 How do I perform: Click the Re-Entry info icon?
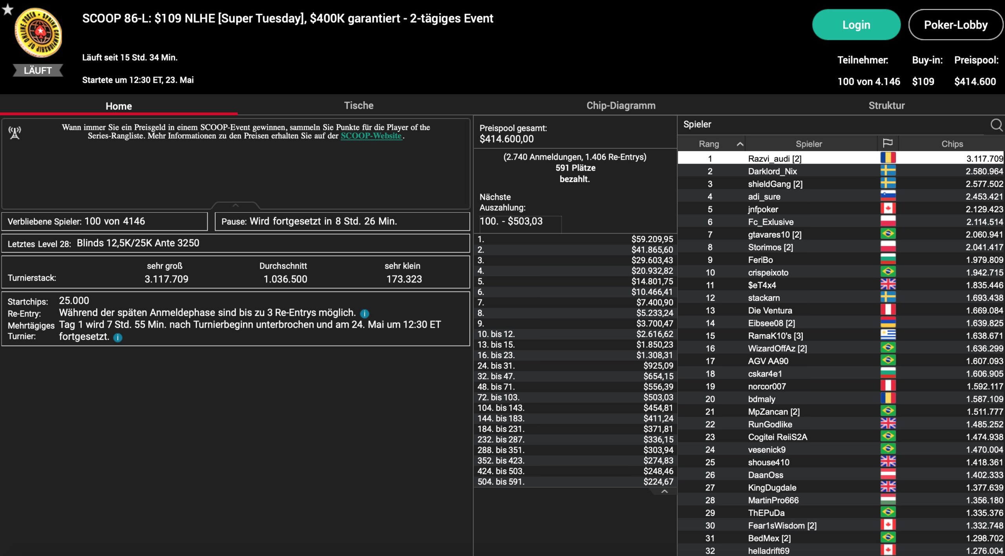coord(364,314)
